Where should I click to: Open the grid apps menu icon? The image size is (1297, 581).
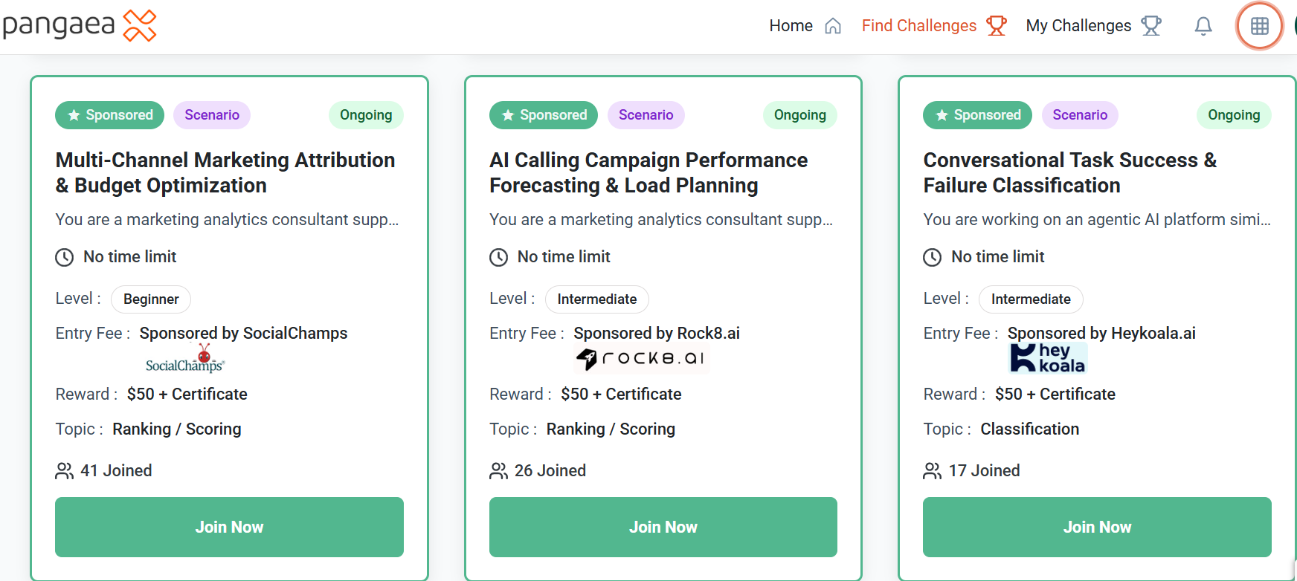coord(1259,26)
